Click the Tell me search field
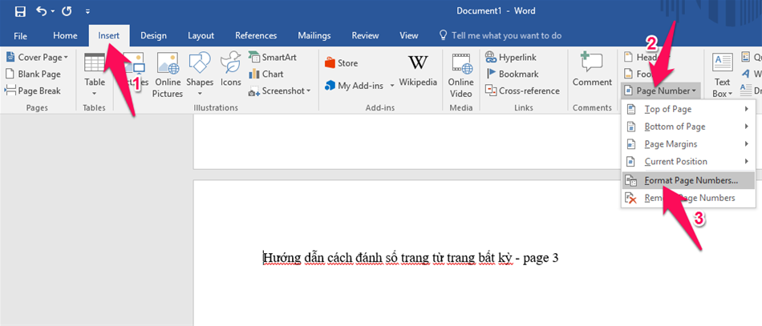Viewport: 762px width, 326px height. (x=505, y=35)
